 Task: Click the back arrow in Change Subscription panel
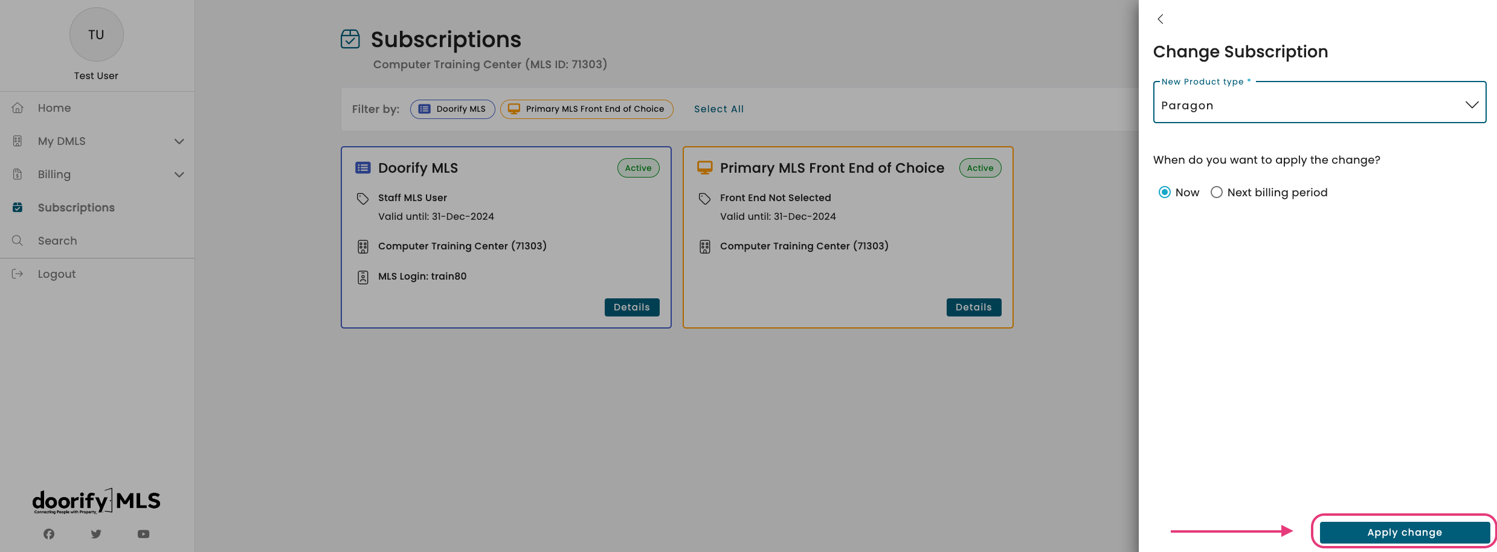tap(1160, 19)
